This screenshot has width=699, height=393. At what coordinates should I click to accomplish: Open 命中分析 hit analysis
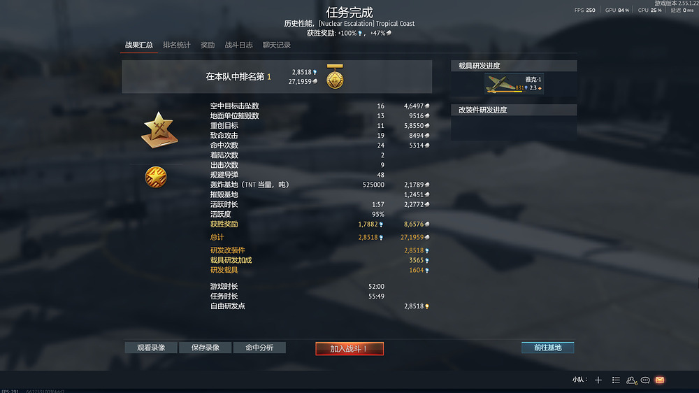point(259,348)
